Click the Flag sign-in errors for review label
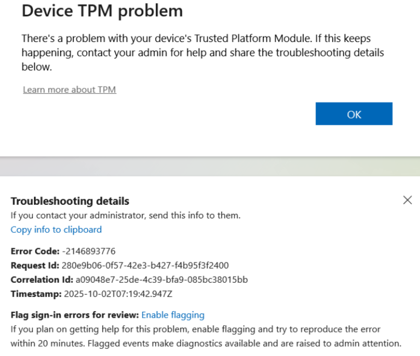Image resolution: width=420 pixels, height=356 pixels. click(75, 315)
